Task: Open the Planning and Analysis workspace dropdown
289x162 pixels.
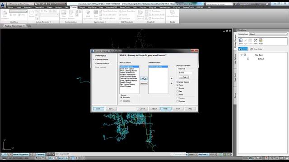Action: [x=20, y=4]
